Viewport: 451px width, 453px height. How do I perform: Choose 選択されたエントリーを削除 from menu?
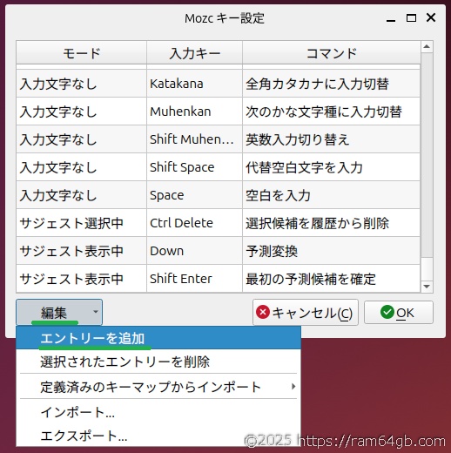click(158, 362)
